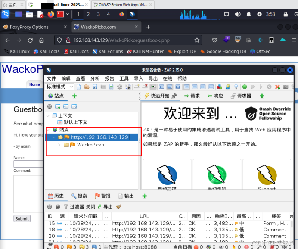Viewport: 298px width, 249px height.
Task: Toggle the pin on the Quick Start tab
Action: [174, 96]
